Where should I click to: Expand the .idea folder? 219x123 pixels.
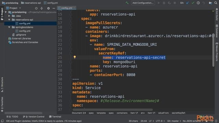(x=9, y=16)
